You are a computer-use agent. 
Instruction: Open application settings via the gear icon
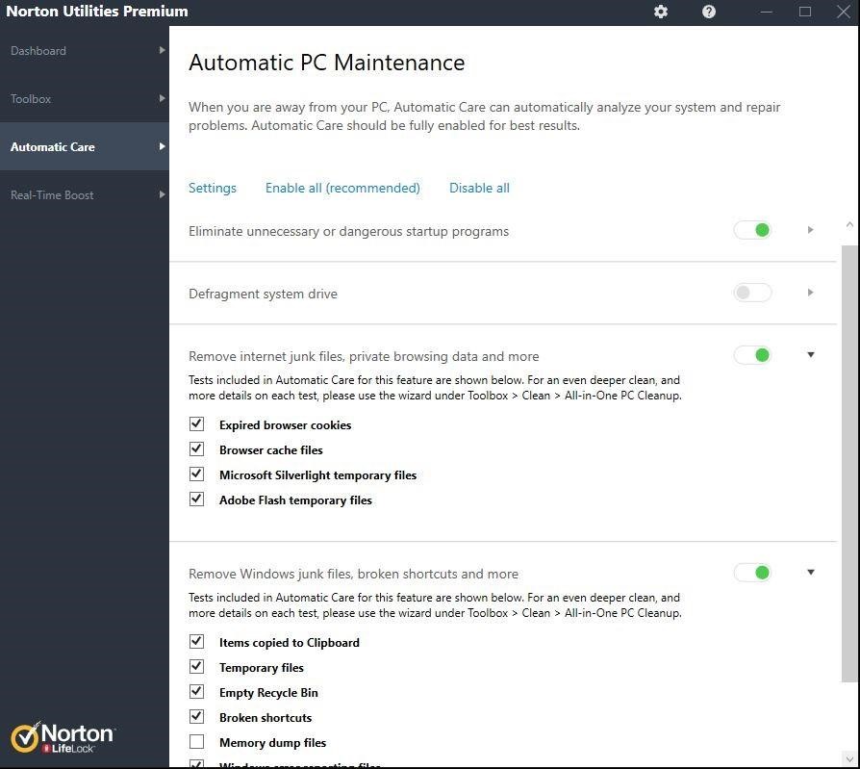coord(660,12)
